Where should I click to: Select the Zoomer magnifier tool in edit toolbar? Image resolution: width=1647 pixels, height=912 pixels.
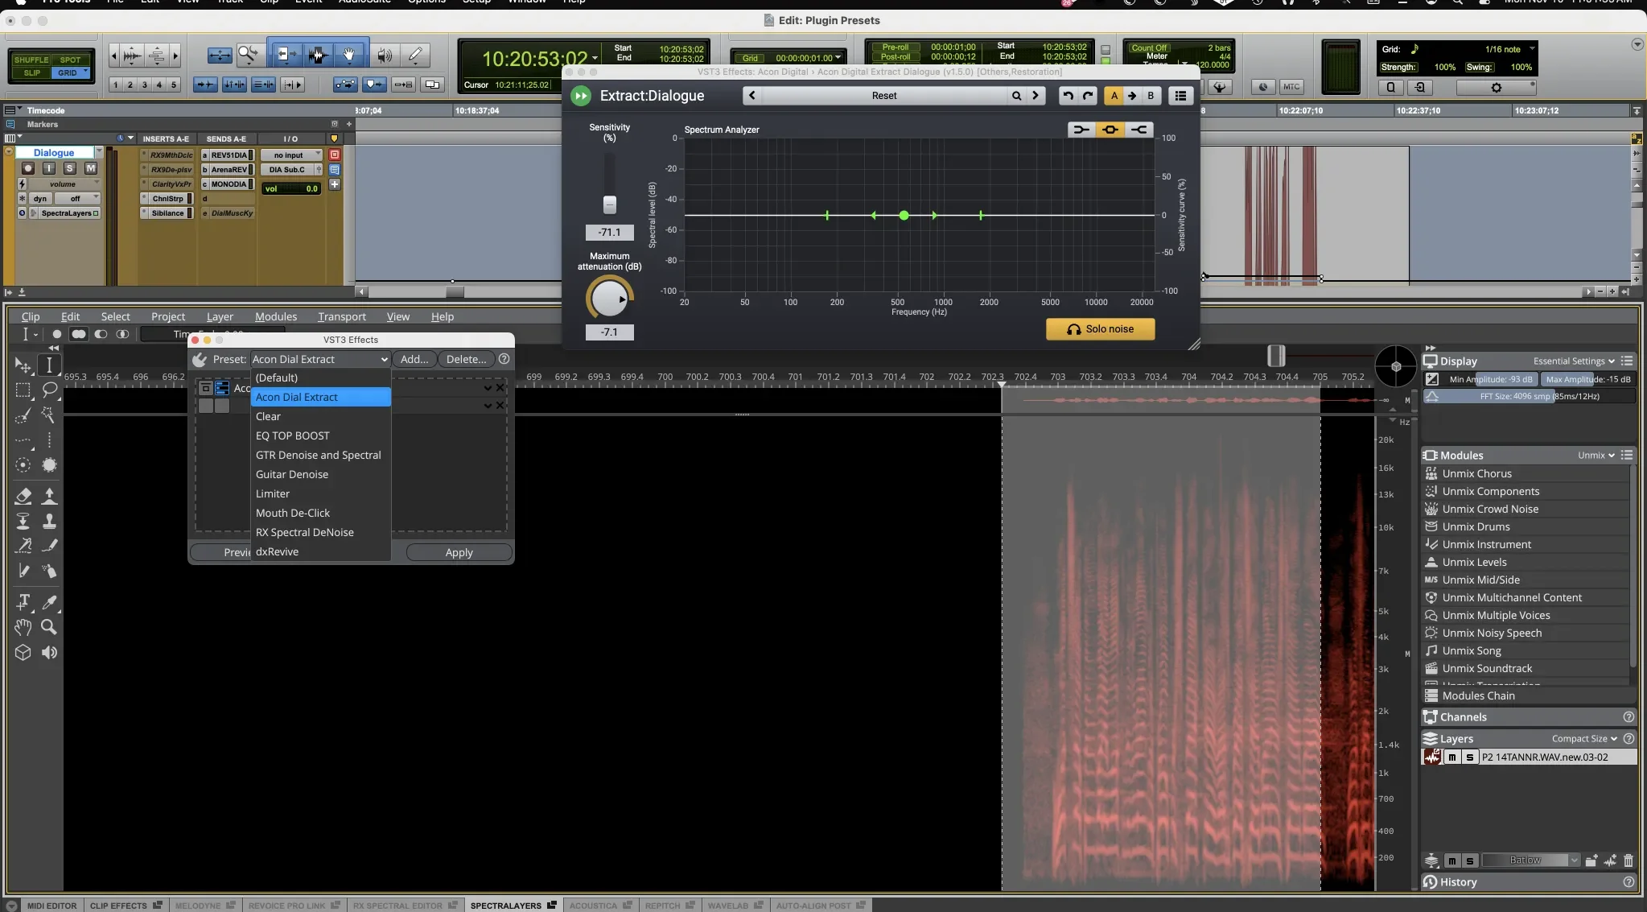pyautogui.click(x=249, y=55)
